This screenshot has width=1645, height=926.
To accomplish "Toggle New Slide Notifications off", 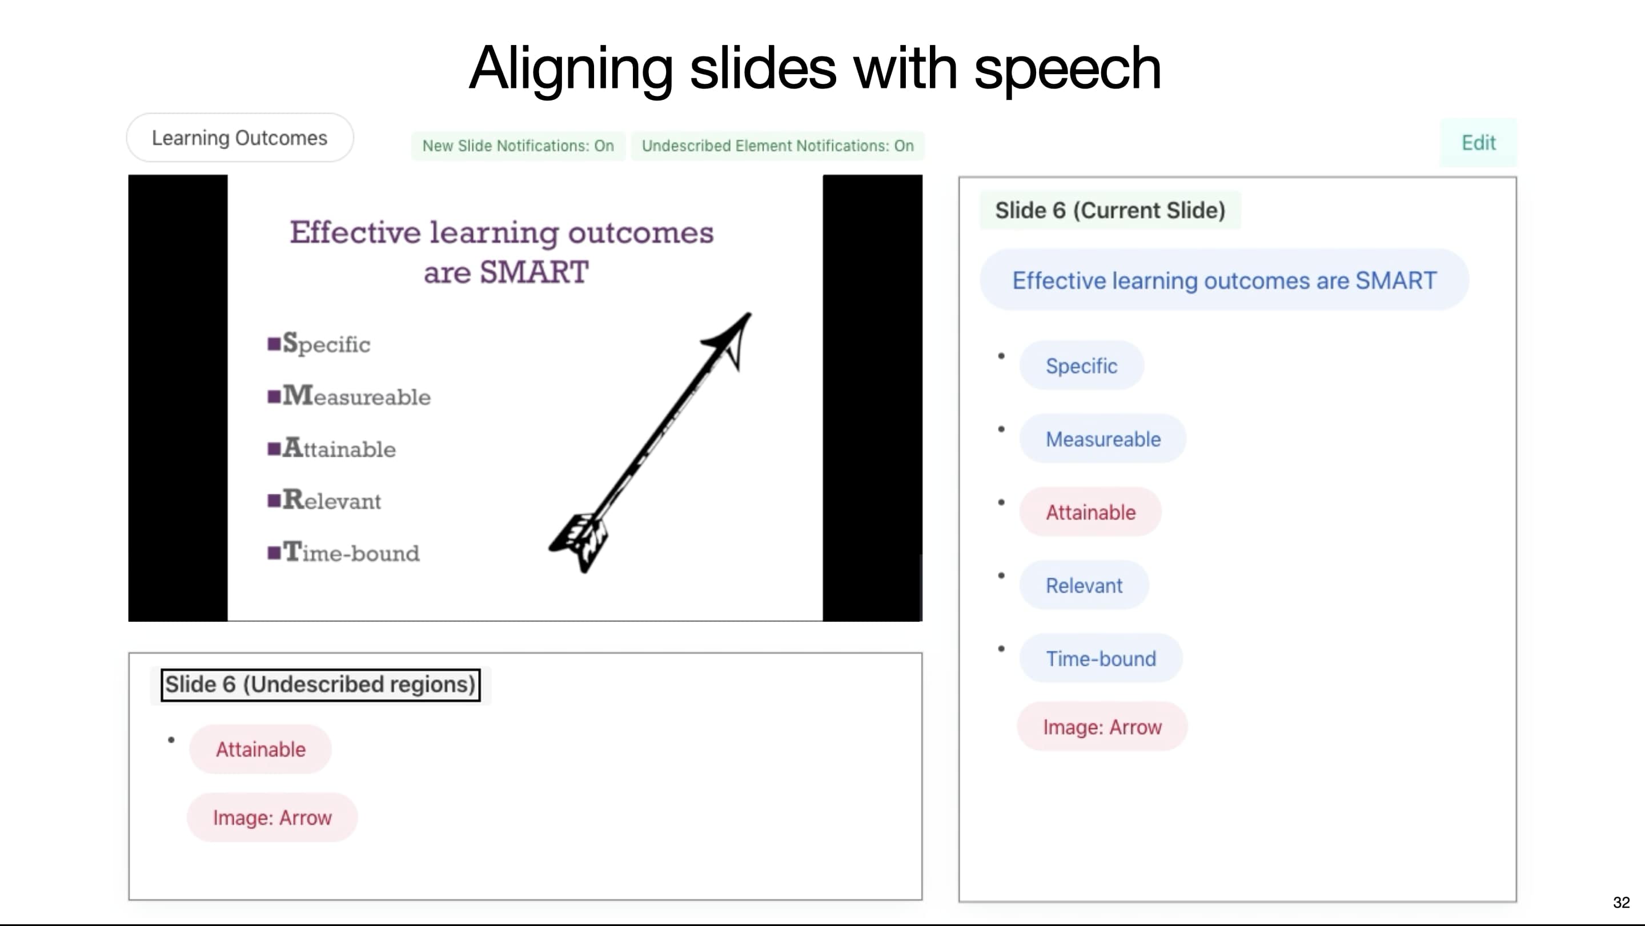I will click(x=517, y=144).
